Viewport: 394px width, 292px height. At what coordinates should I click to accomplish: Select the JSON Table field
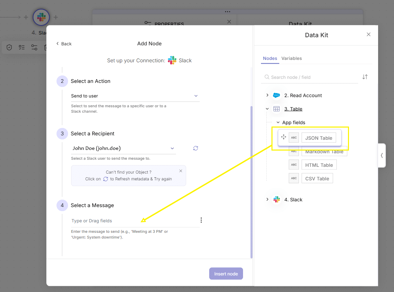(319, 138)
